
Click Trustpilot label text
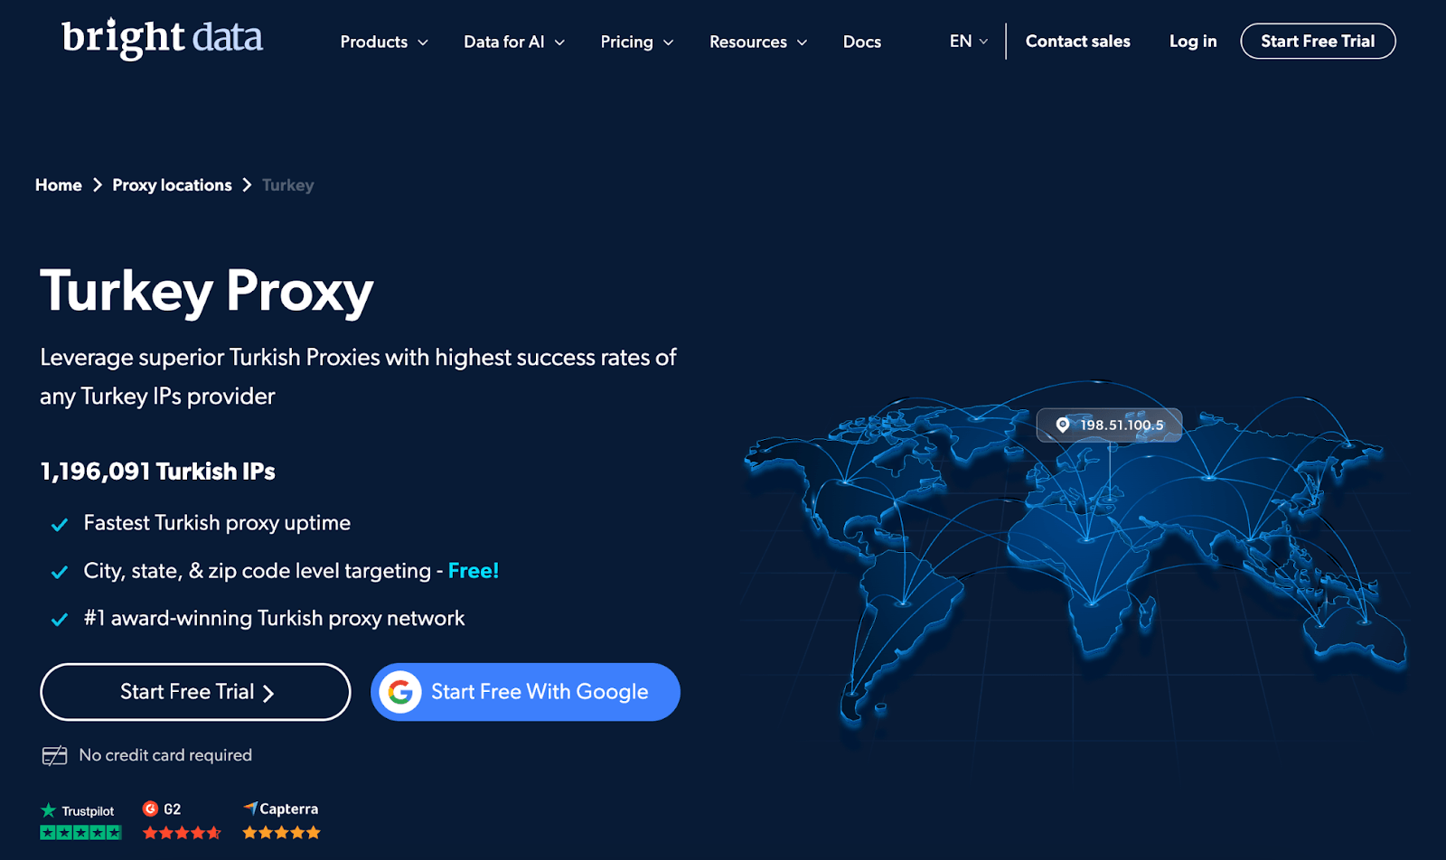coord(88,811)
